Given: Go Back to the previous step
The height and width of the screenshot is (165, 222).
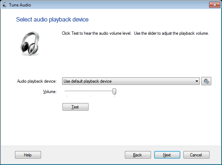Looking at the screenshot, I should [x=137, y=155].
